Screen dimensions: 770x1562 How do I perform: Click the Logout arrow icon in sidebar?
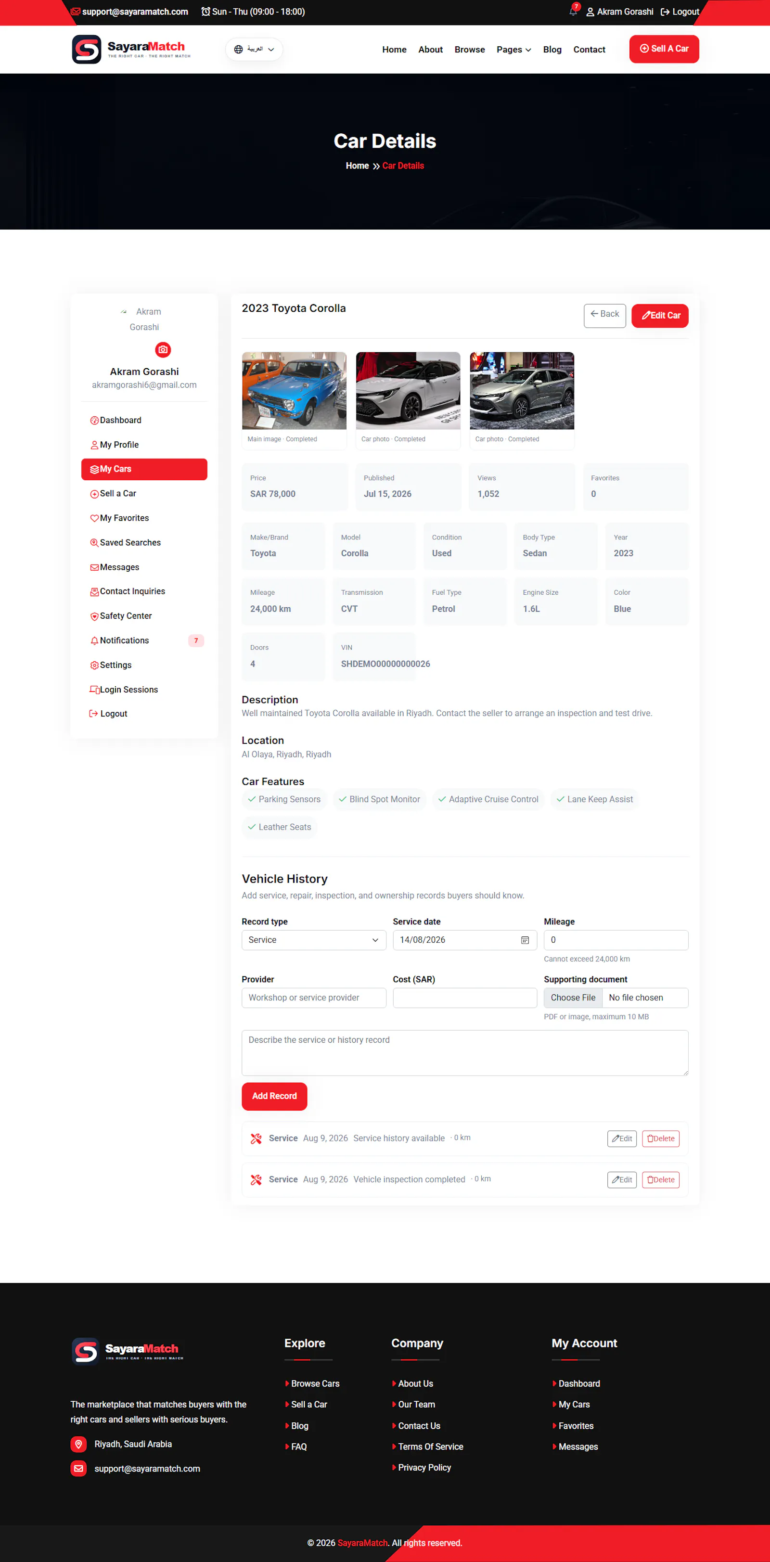coord(93,714)
